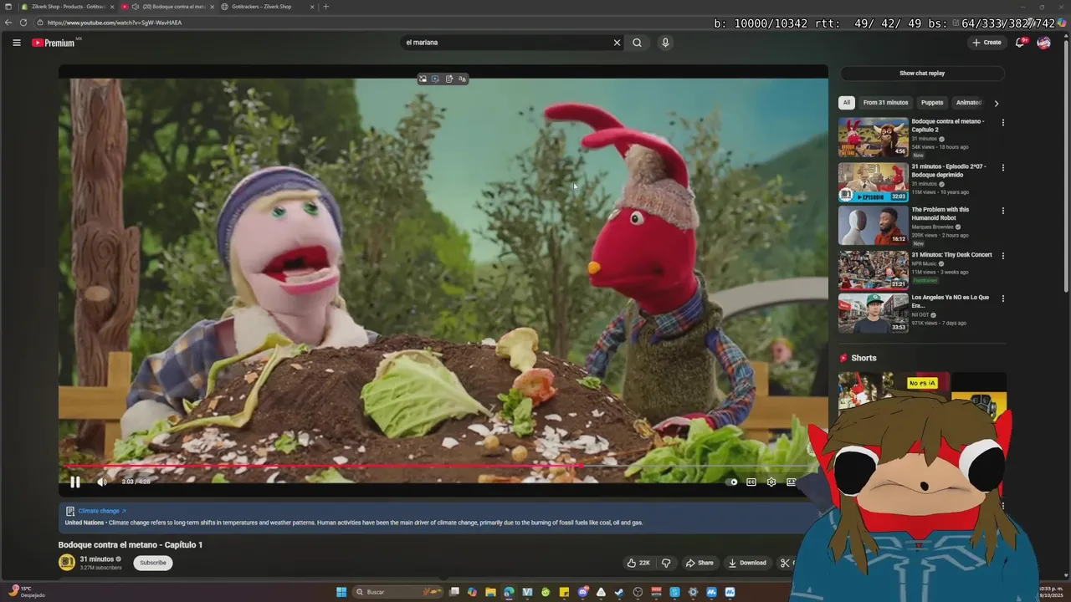Dislike the video
Image resolution: width=1071 pixels, height=602 pixels.
(666, 563)
